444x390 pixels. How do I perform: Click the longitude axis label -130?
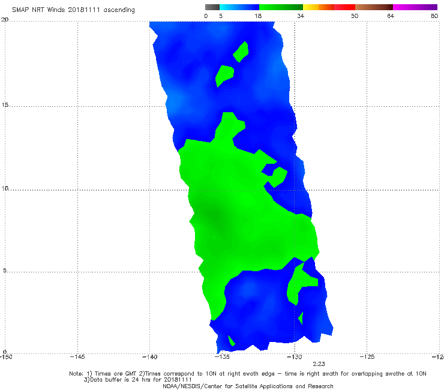[x=295, y=357]
